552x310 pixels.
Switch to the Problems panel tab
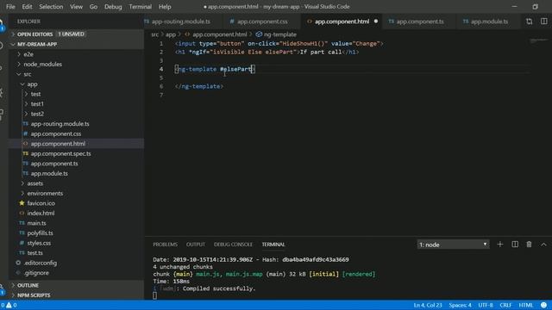point(165,245)
